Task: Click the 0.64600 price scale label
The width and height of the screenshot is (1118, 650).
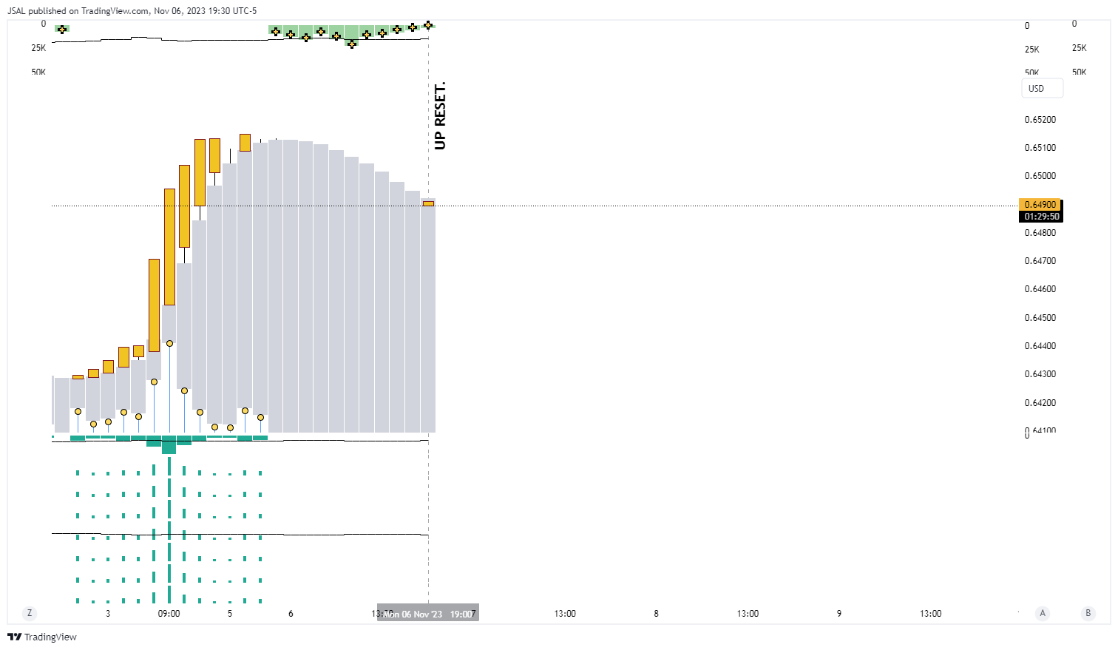Action: 1040,289
